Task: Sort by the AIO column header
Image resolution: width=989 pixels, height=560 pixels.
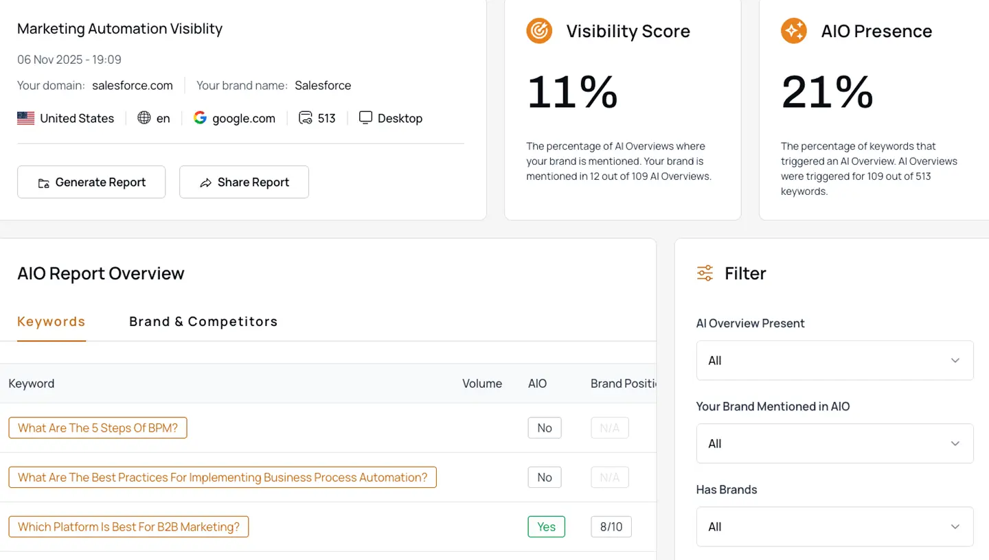Action: pyautogui.click(x=537, y=383)
